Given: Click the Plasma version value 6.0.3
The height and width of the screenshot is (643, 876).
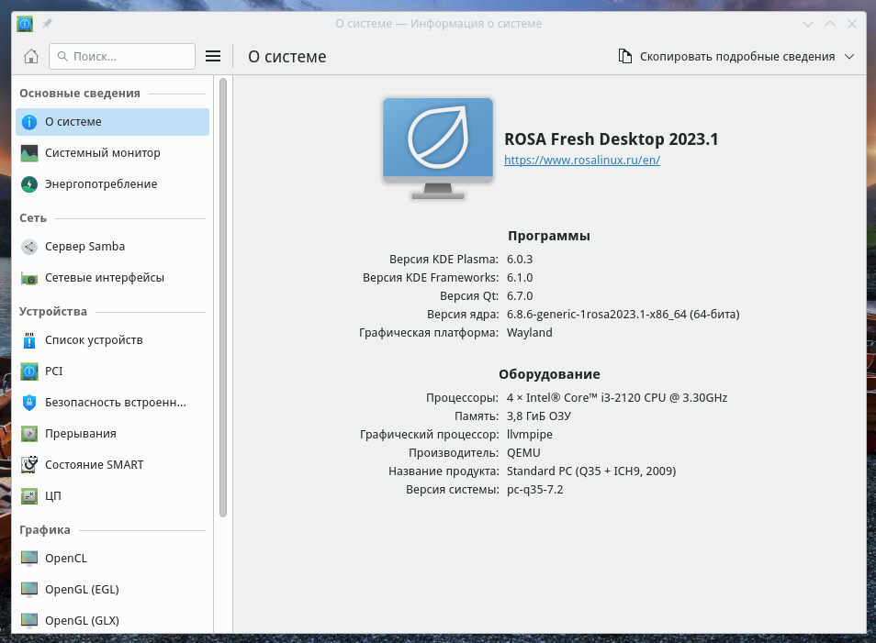Looking at the screenshot, I should click(x=520, y=260).
